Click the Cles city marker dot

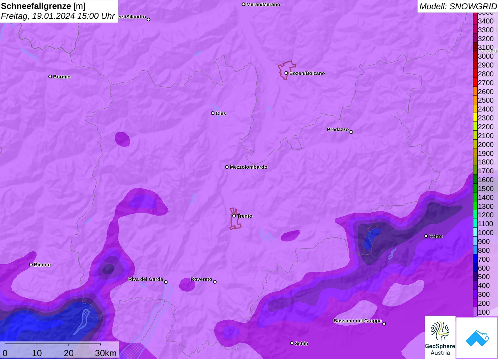(213, 113)
